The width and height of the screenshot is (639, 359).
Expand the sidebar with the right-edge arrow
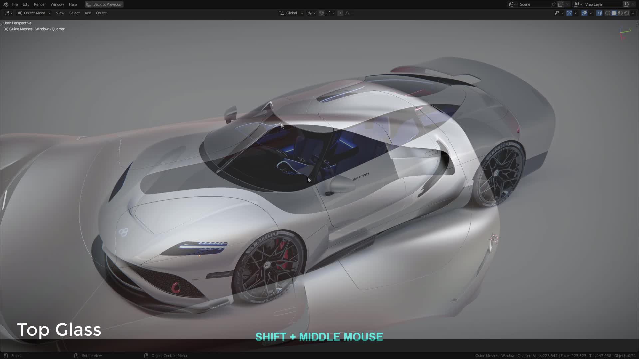[x=637, y=24]
